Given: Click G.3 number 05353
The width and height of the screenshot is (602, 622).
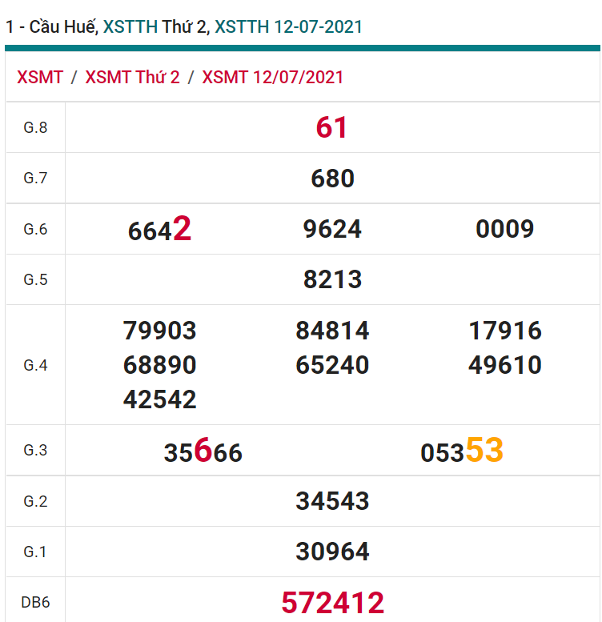Looking at the screenshot, I should pos(461,451).
